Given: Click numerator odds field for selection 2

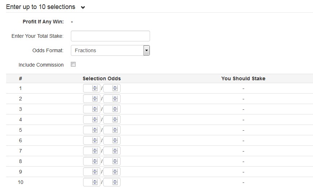Looking at the screenshot, I should 88,99.
